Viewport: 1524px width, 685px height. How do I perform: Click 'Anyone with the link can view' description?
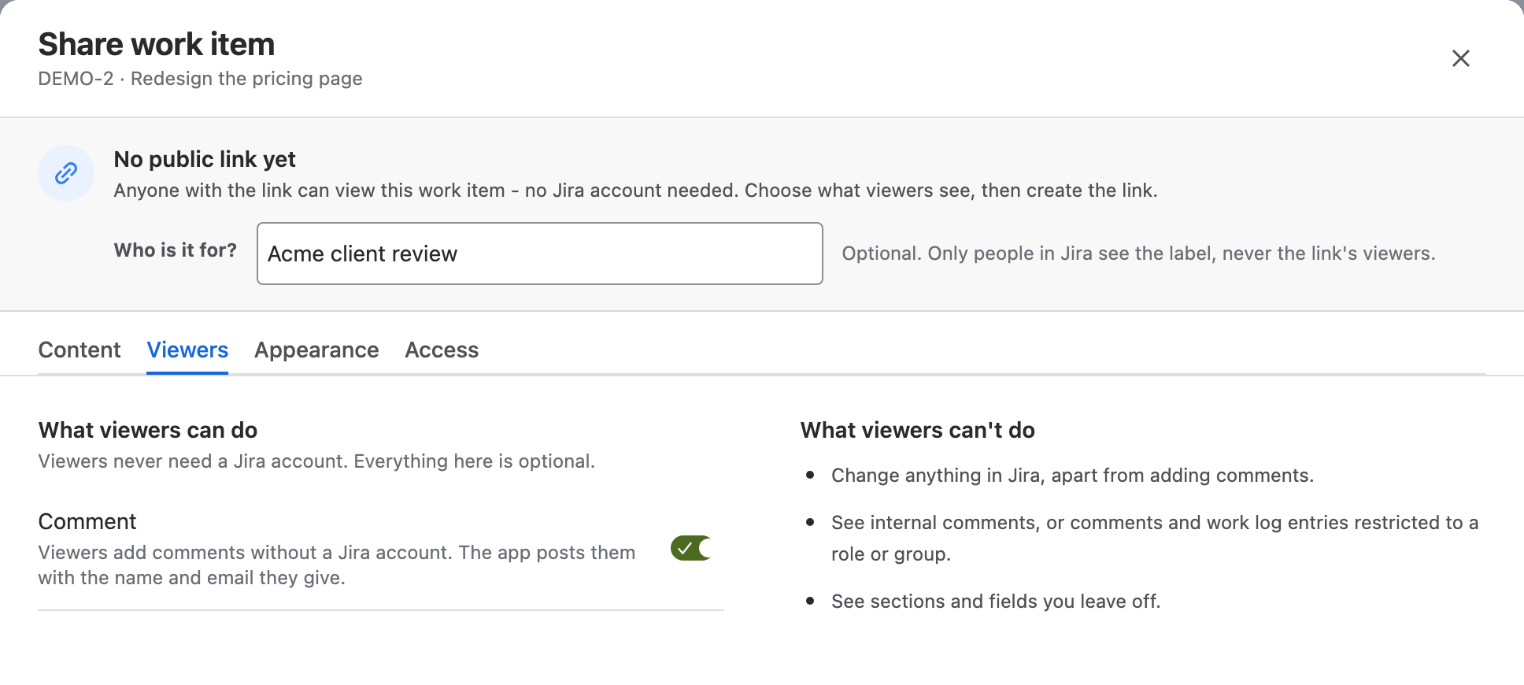click(635, 191)
